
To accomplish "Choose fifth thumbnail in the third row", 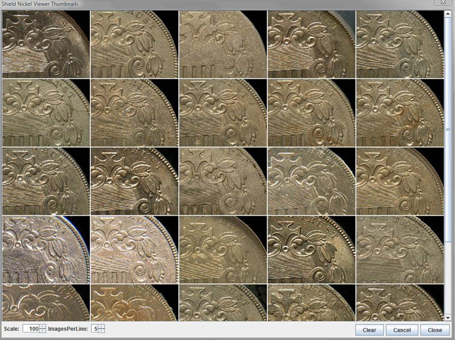I will tap(400, 181).
